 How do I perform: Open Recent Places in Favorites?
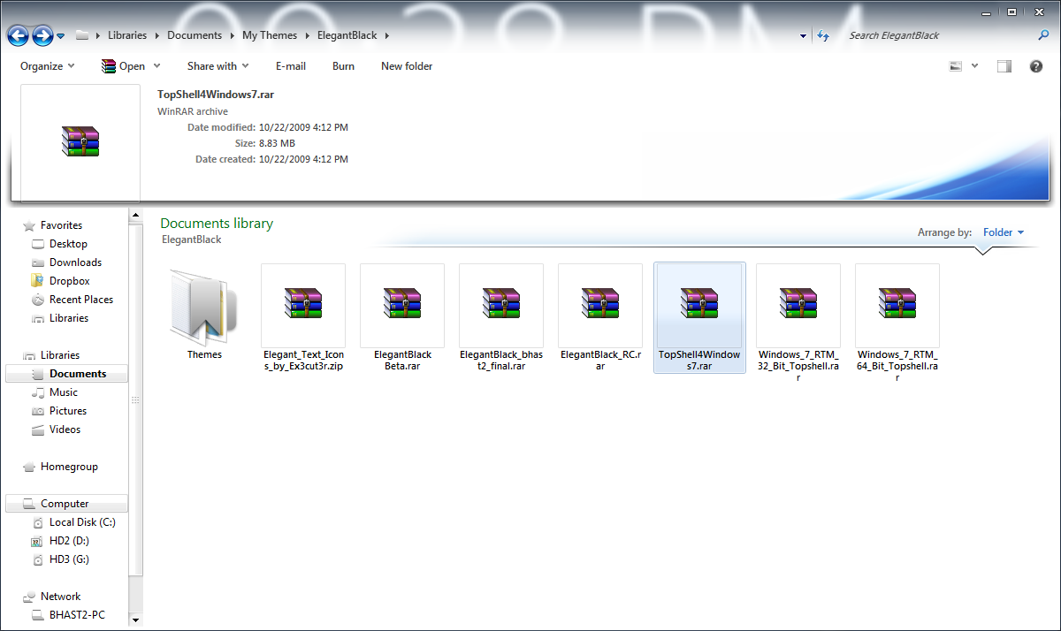click(x=81, y=300)
